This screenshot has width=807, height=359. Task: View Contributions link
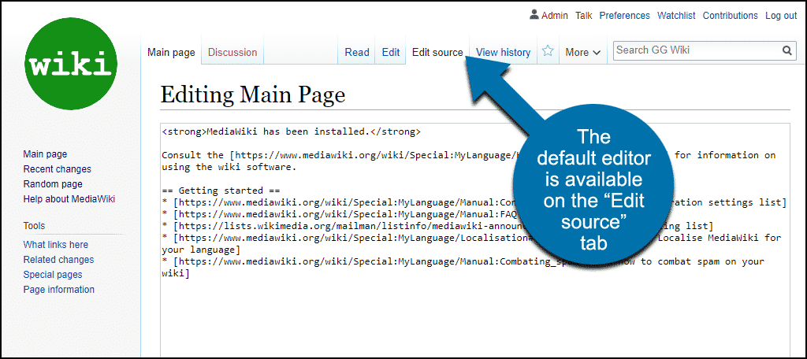[731, 16]
